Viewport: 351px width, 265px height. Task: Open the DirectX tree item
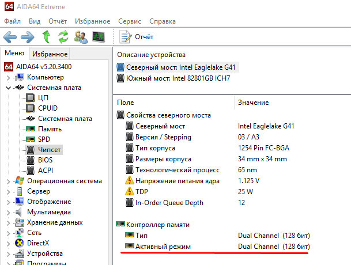click(38, 243)
